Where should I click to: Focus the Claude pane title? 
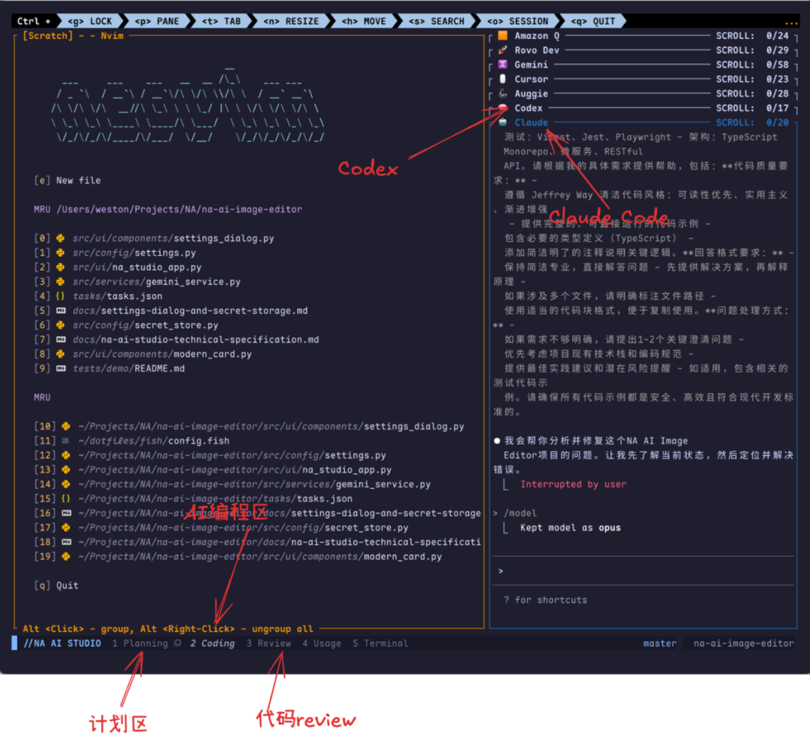tap(531, 122)
